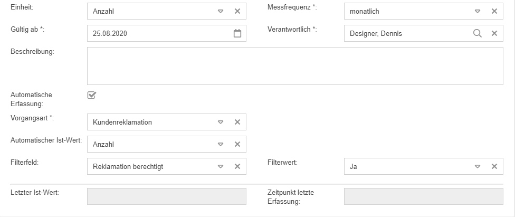Screen dimensions: 515x217
Task: Clear the Automatischer Ist-Wert selection
Action: click(237, 144)
